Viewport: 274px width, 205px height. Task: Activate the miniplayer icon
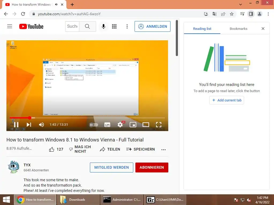(133, 125)
